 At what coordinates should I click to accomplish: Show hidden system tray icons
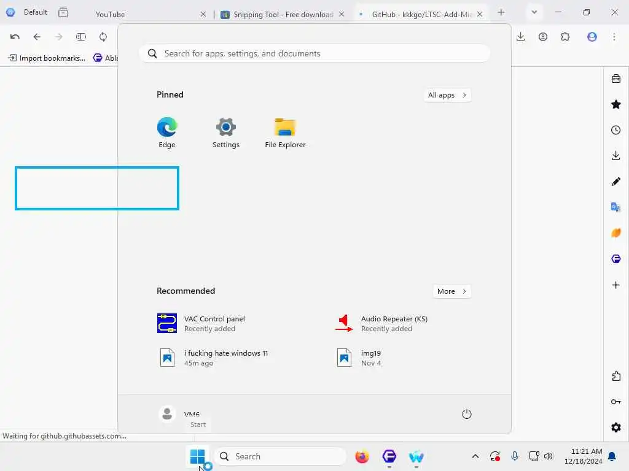(x=475, y=456)
